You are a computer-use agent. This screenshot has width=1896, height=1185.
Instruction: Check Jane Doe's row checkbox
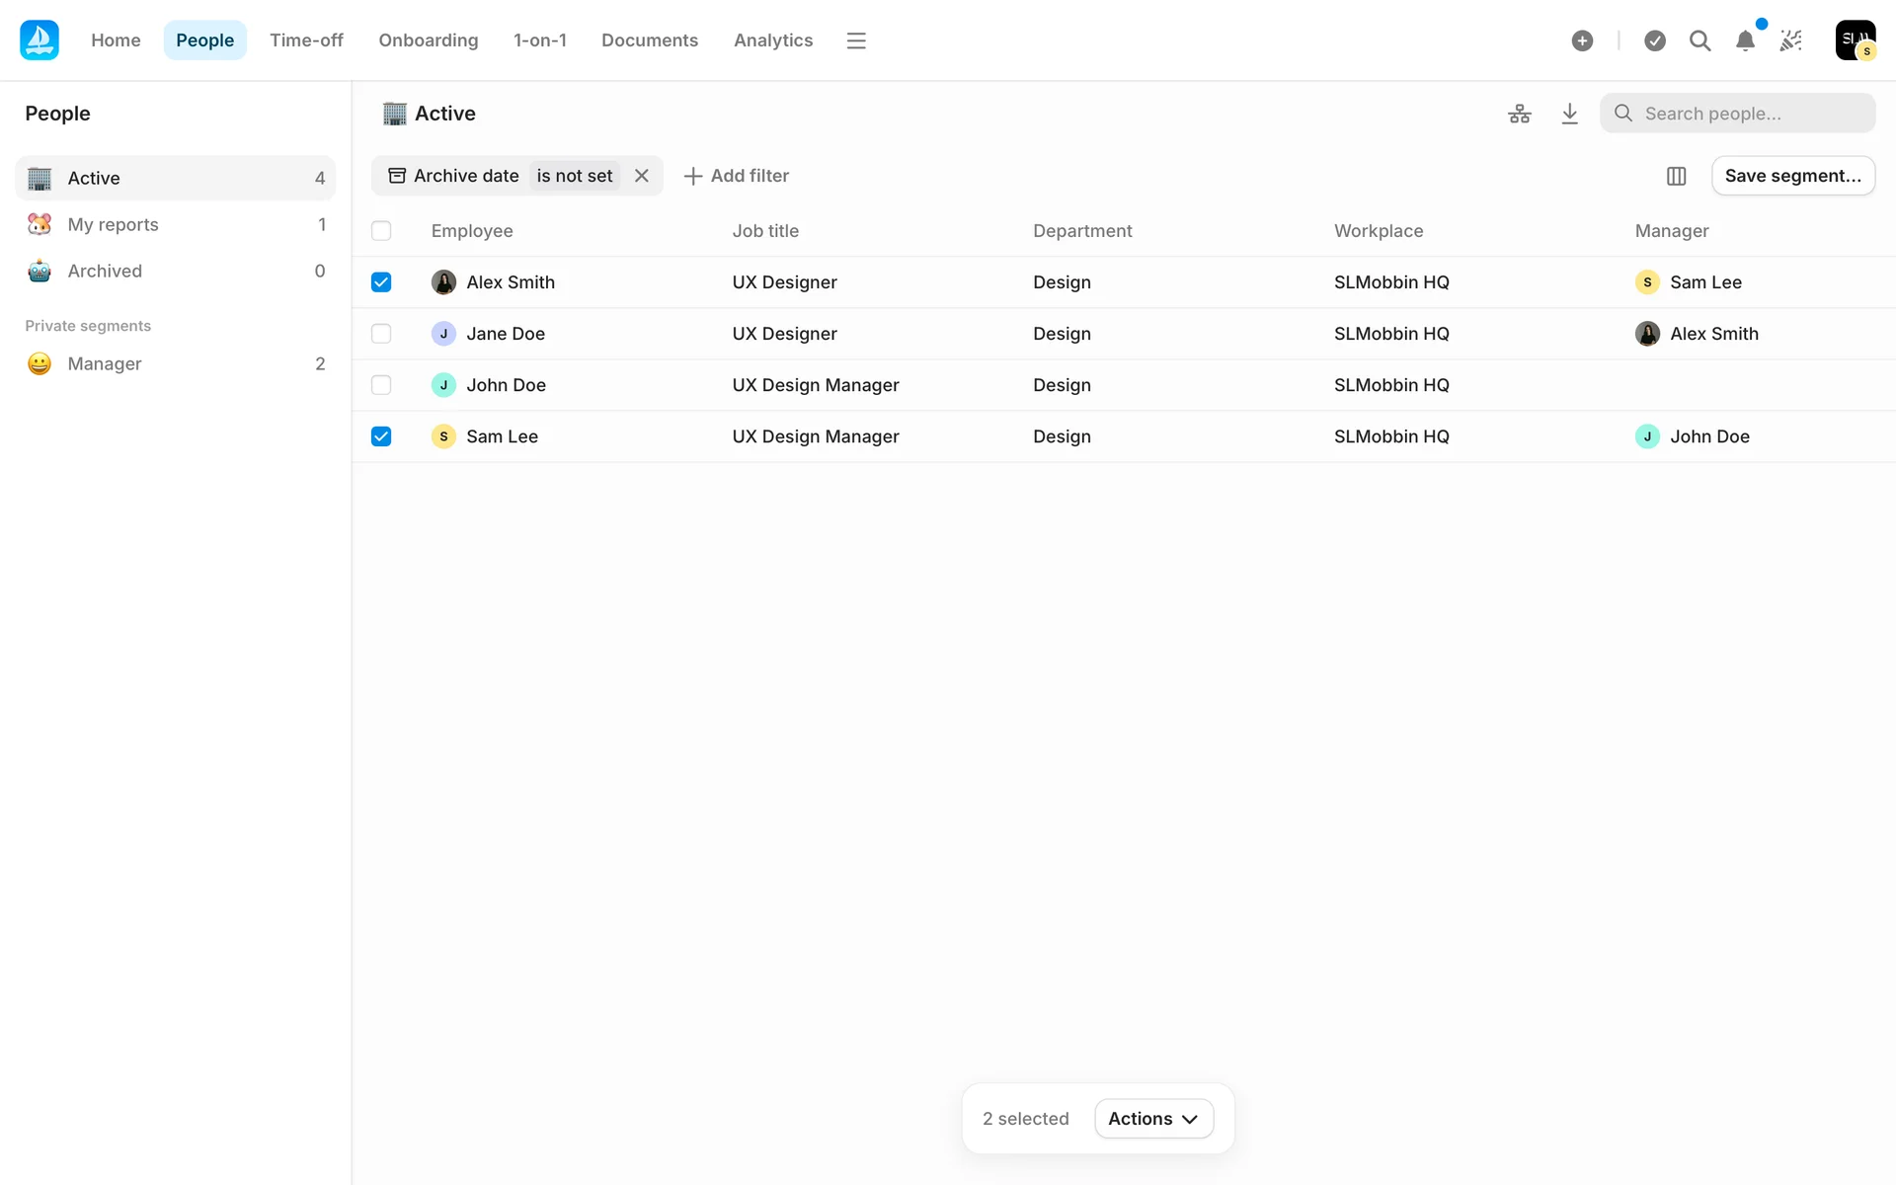pyautogui.click(x=381, y=334)
